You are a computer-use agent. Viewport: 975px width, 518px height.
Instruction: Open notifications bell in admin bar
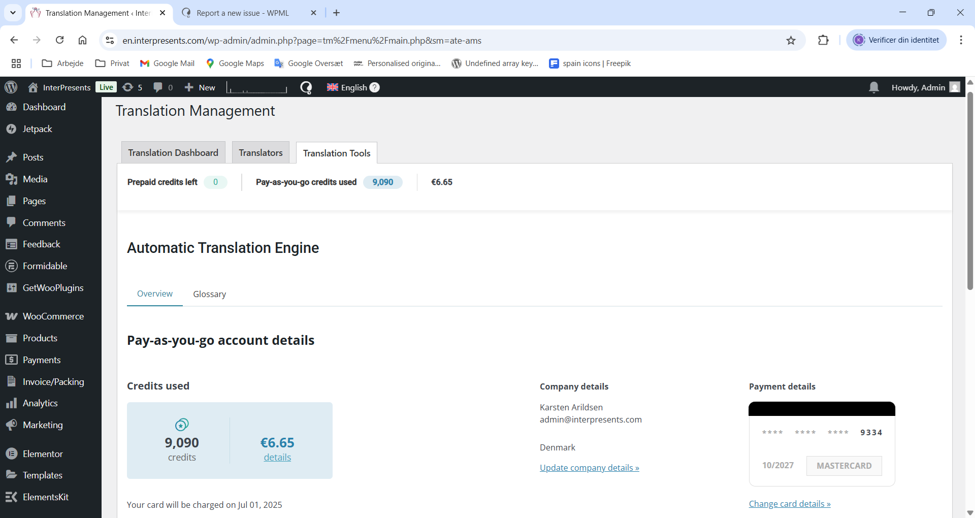pyautogui.click(x=874, y=87)
